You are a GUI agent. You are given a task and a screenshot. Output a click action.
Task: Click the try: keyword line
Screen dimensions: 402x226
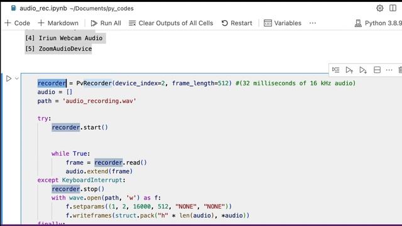tap(44, 119)
